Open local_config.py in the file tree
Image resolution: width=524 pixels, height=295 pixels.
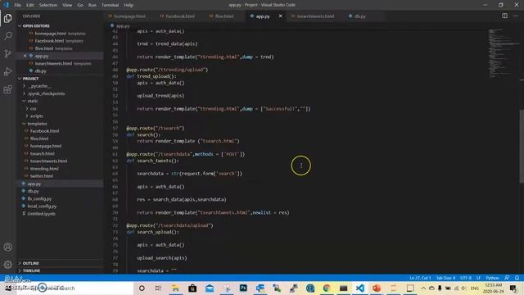[42, 206]
